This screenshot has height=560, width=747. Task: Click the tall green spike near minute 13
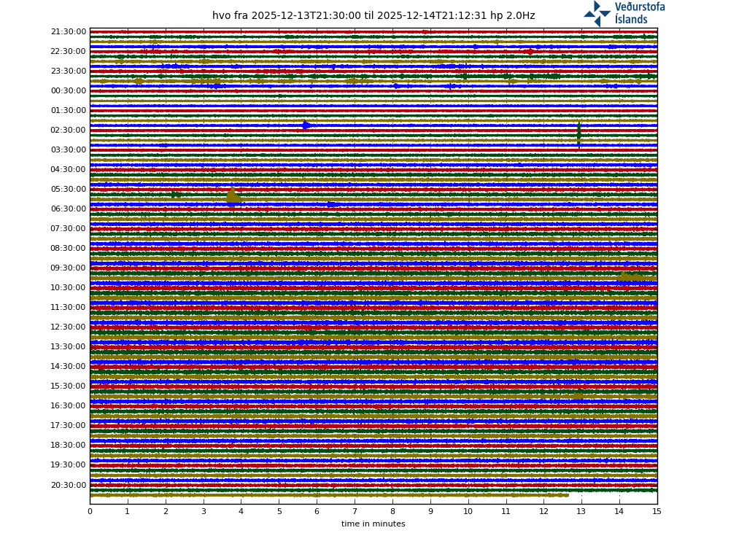pyautogui.click(x=578, y=133)
